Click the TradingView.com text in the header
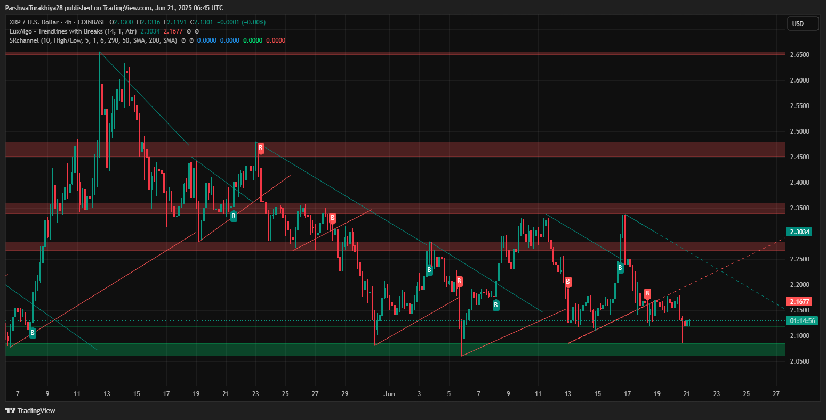The width and height of the screenshot is (826, 420). (121, 7)
